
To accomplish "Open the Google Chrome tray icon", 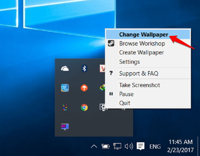I will coord(84,107).
